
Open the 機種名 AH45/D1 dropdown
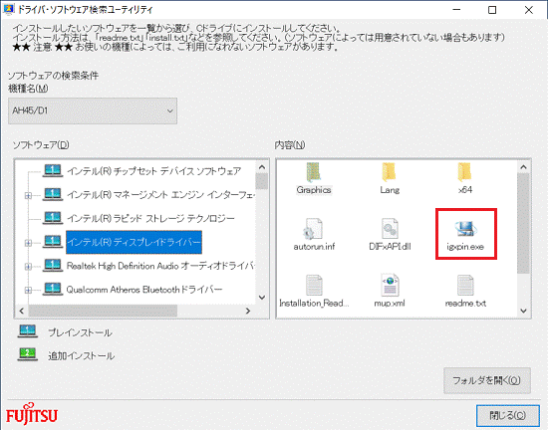point(93,110)
